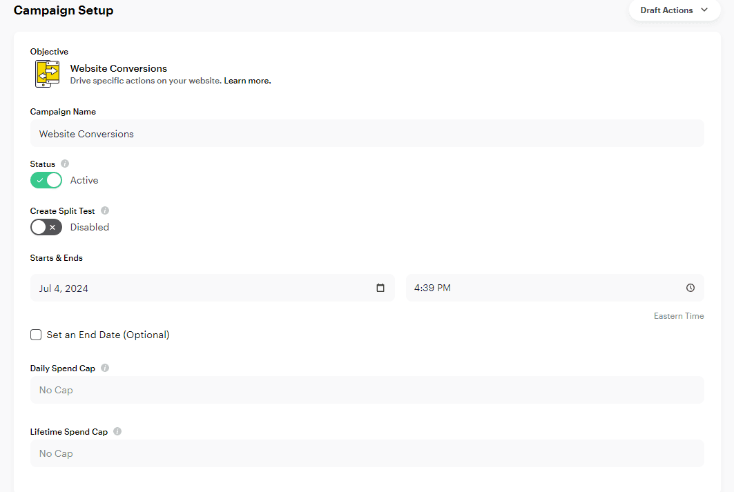Click the Lifetime Spend Cap input field

tap(367, 453)
